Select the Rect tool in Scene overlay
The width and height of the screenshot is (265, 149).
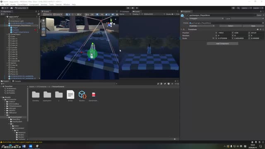(43, 32)
